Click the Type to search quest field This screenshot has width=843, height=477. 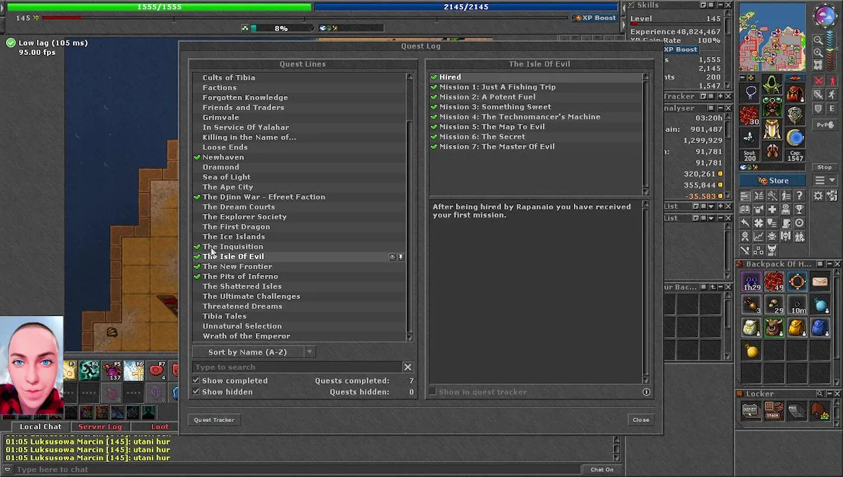coord(297,367)
